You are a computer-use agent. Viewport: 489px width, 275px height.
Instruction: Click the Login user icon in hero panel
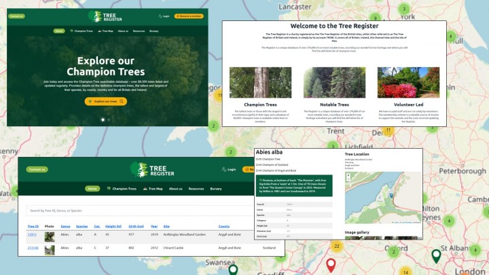click(x=160, y=16)
